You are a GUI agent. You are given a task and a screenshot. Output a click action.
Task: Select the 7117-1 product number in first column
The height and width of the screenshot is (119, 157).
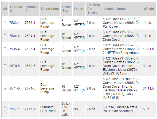14,109
